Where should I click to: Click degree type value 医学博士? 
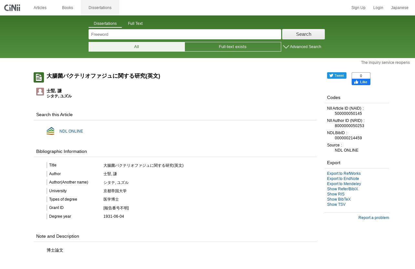[111, 199]
